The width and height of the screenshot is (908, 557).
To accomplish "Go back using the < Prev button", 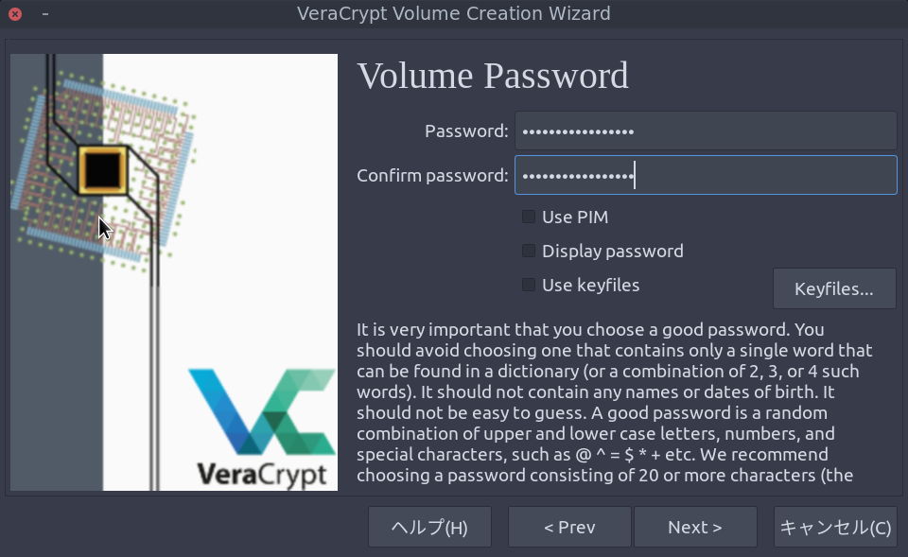I will click(x=569, y=526).
